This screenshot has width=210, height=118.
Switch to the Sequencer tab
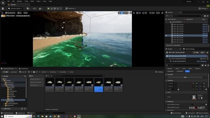point(24,69)
